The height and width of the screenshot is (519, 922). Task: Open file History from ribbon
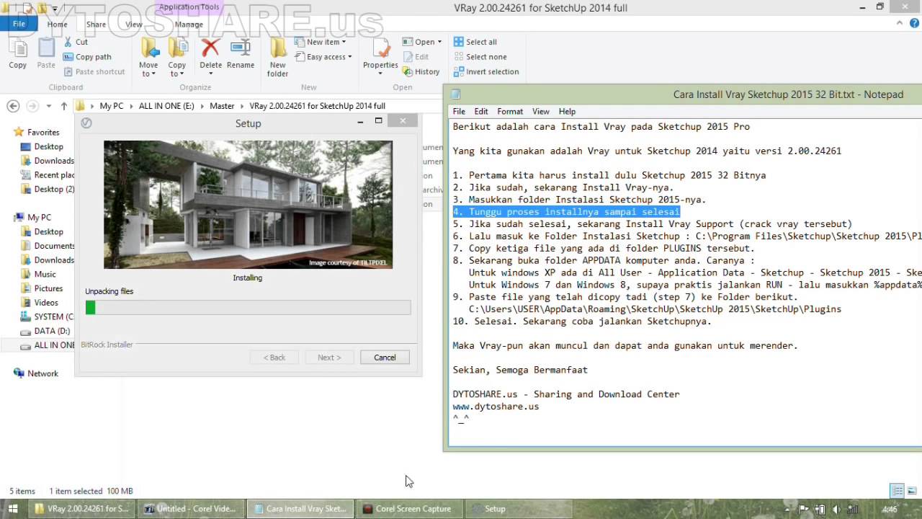coord(421,71)
